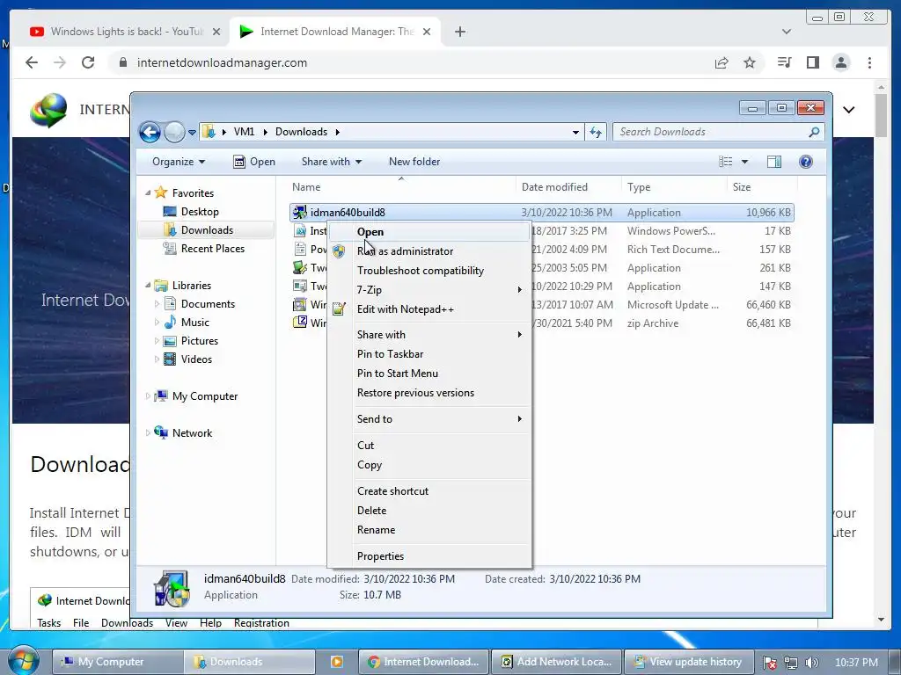Open new Chrome tab

pyautogui.click(x=459, y=32)
